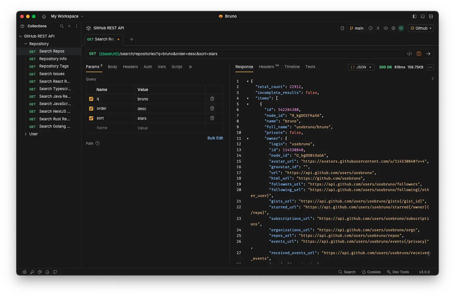This screenshot has height=297, width=455.
Task: Open the Repository Info request
Action: [49, 59]
